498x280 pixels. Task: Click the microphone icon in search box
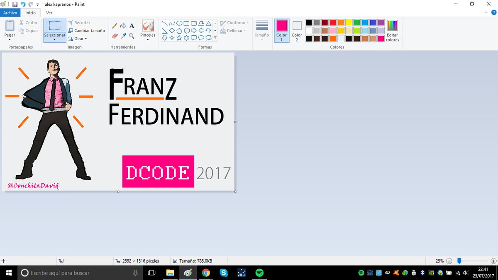point(135,273)
